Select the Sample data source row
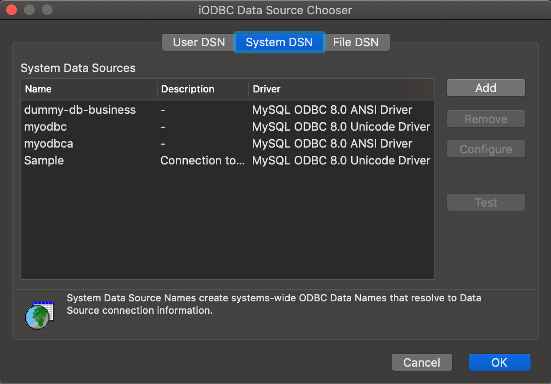 [x=227, y=160]
